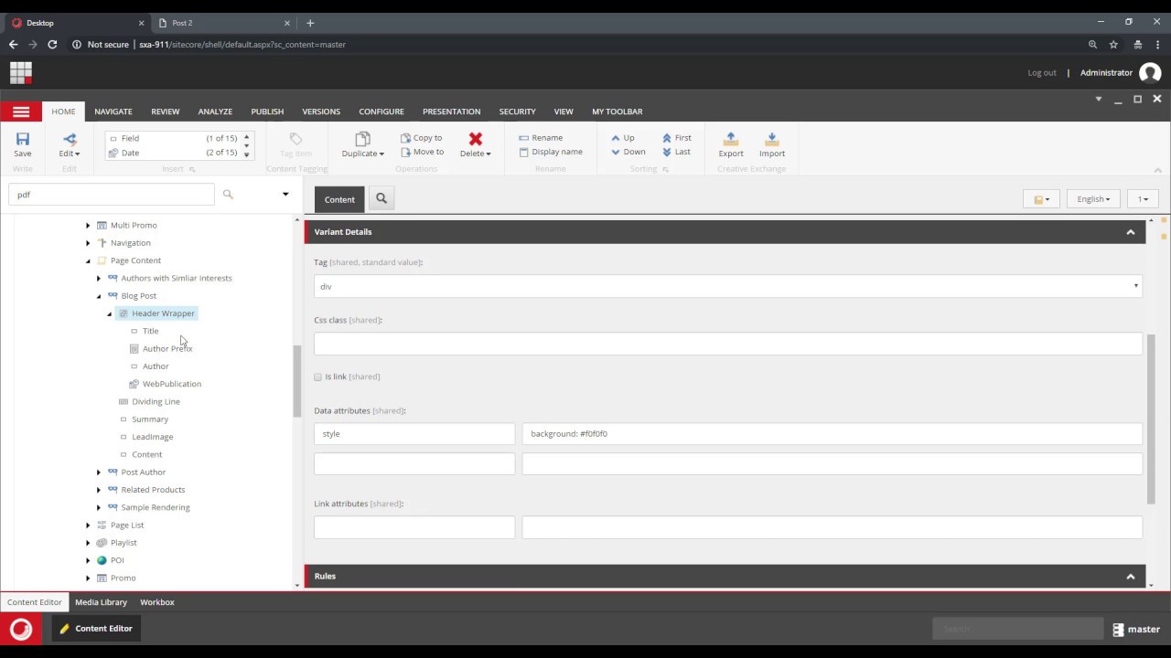
Task: Open the CONFIGURE ribbon tab
Action: tap(381, 111)
